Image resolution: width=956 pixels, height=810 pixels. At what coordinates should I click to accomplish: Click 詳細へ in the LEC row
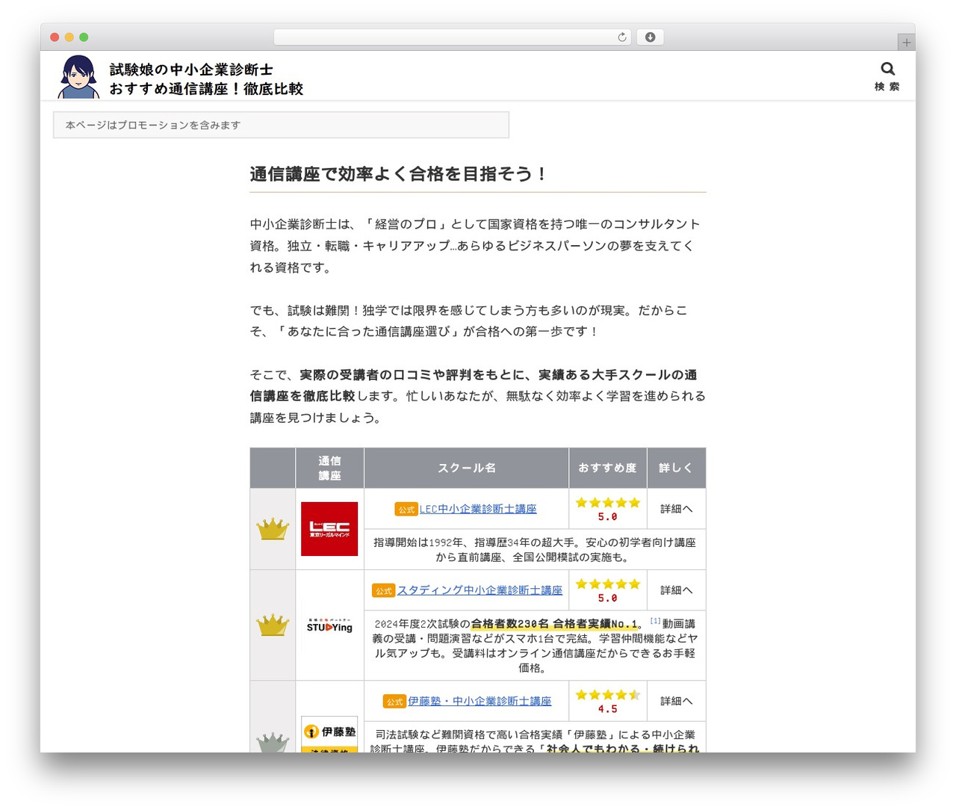point(676,509)
